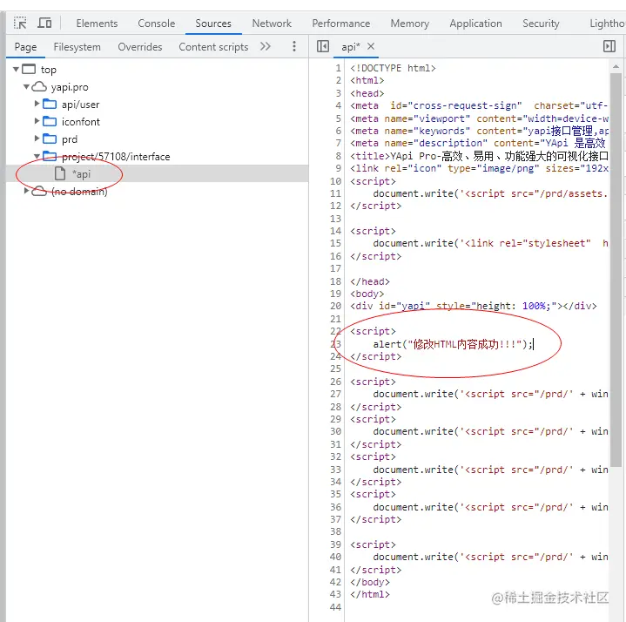This screenshot has width=626, height=622.
Task: Hide the navigator sidebar panel
Action: point(323,46)
